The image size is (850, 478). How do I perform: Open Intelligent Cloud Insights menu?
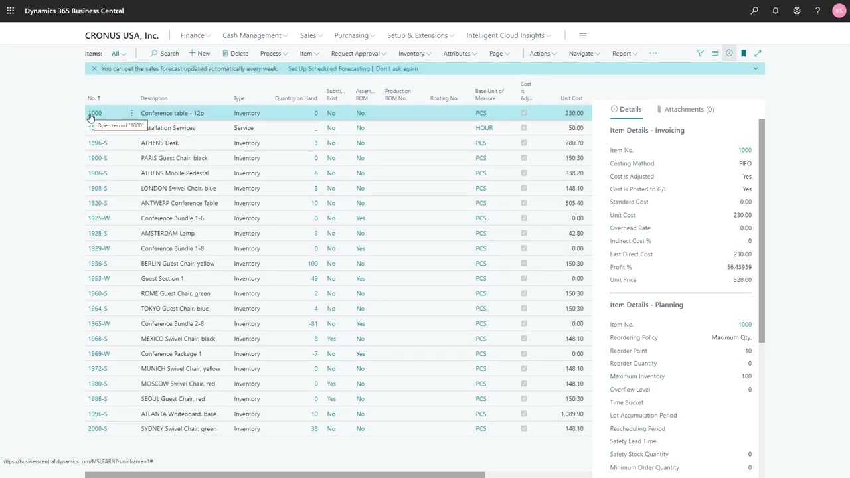pyautogui.click(x=509, y=35)
